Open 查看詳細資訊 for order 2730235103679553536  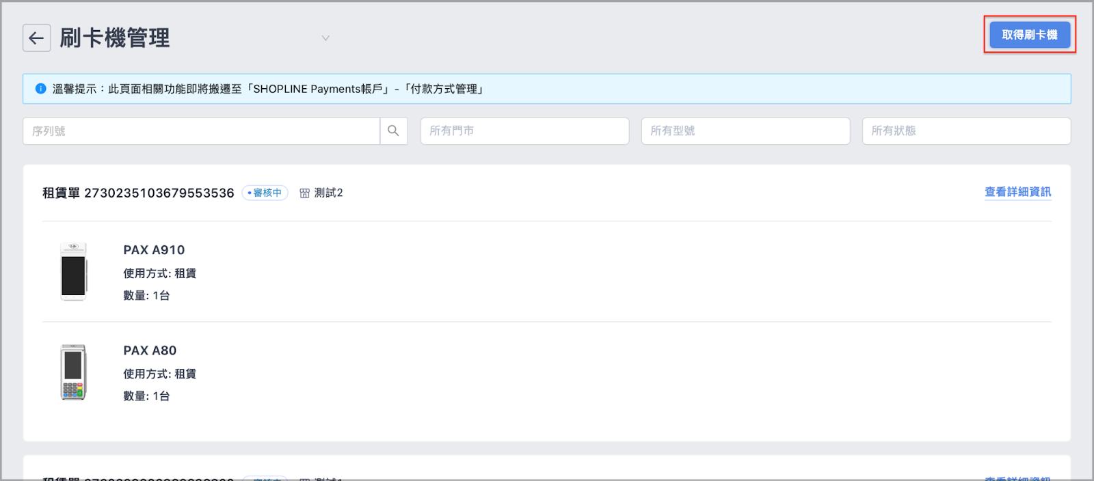click(1017, 192)
